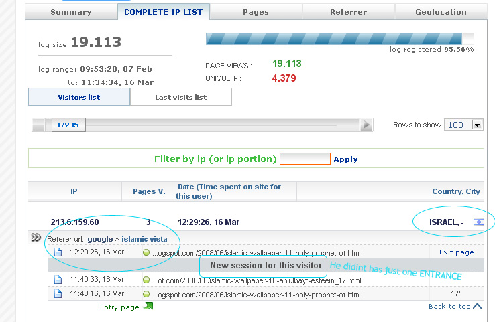This screenshot has height=322, width=495.
Task: Click the next page arrow in pager
Action: (366, 125)
